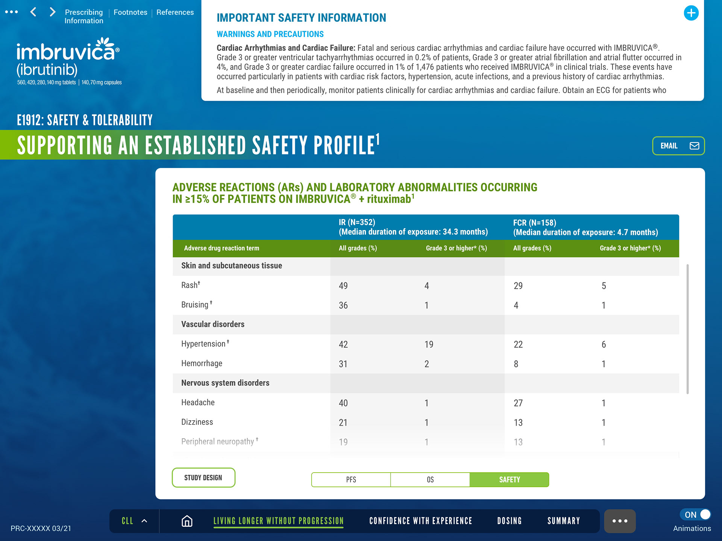The width and height of the screenshot is (722, 541).
Task: Click the PRC-XXXXX 03/21 code
Action: click(41, 528)
